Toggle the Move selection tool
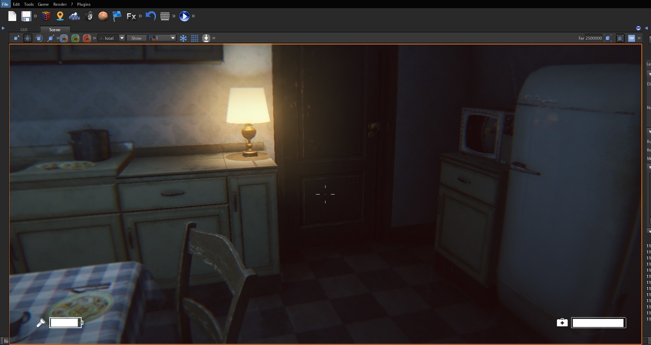This screenshot has width=651, height=345. [27, 38]
